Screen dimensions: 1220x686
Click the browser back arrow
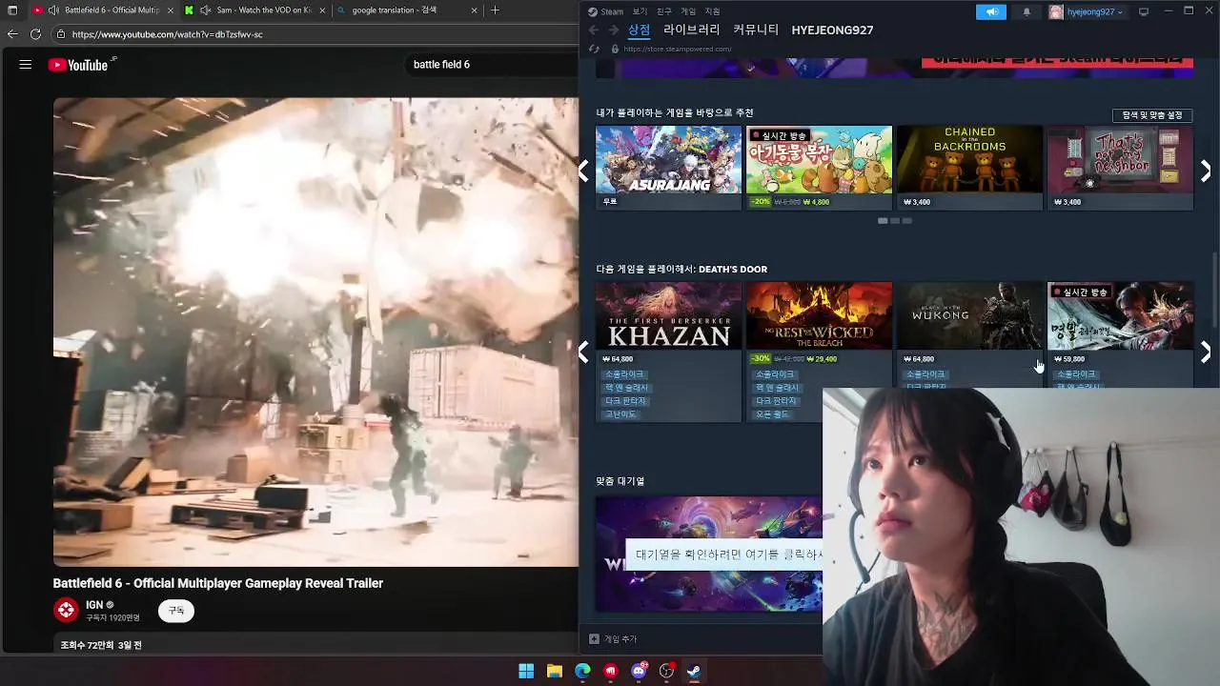pyautogui.click(x=11, y=34)
